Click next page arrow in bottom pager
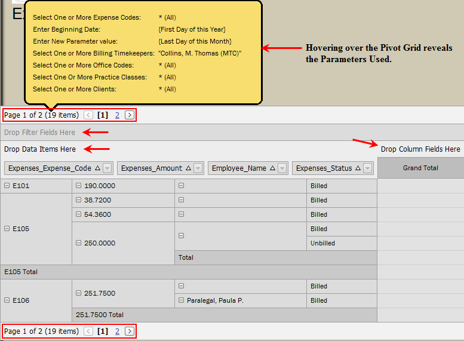This screenshot has height=341, width=464. (x=130, y=331)
